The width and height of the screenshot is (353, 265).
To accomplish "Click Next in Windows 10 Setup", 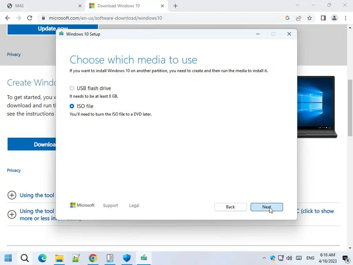I will (266, 207).
